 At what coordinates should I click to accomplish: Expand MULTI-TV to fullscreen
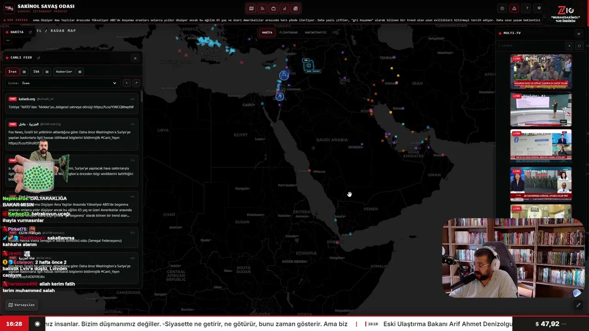[x=579, y=46]
